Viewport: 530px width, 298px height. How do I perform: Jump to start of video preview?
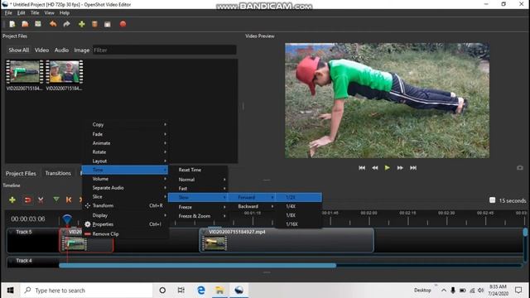click(x=362, y=168)
